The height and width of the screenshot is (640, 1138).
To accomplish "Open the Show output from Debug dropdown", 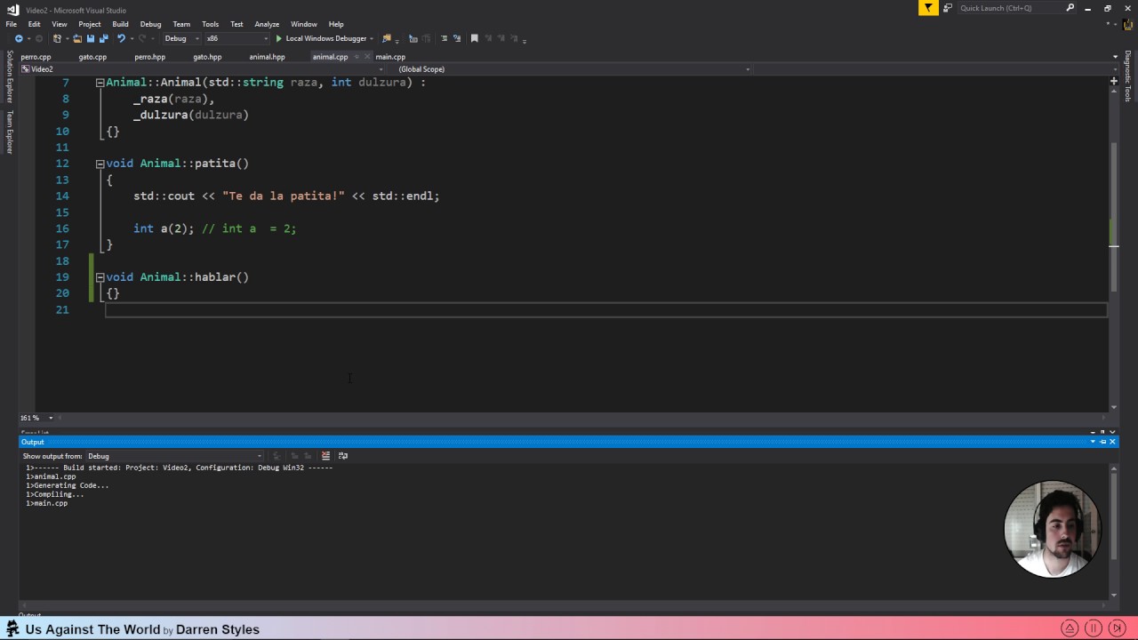I will 174,456.
